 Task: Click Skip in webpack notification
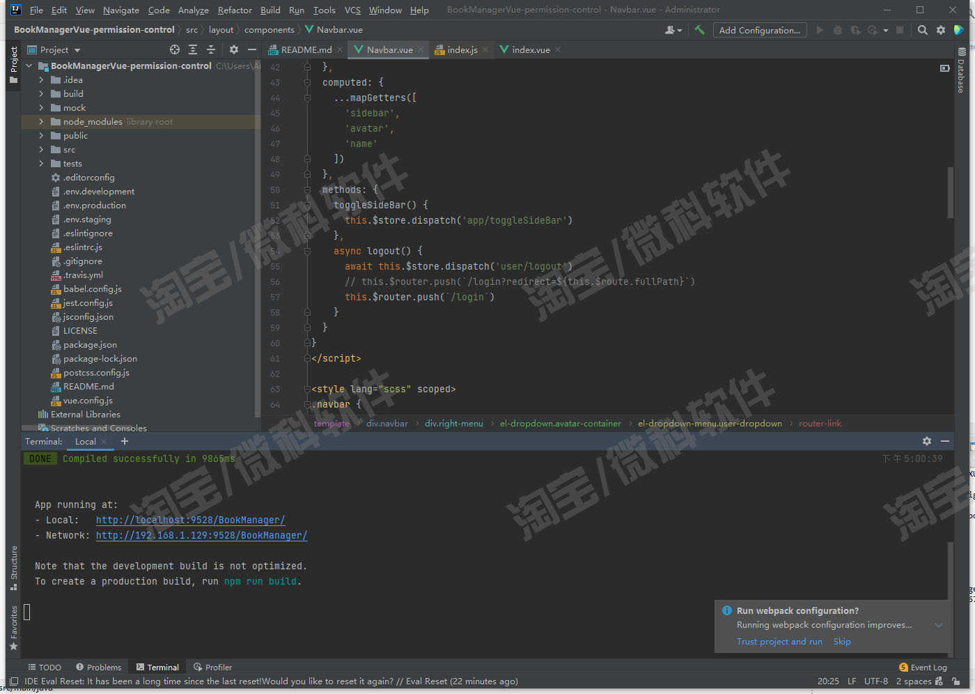click(842, 641)
